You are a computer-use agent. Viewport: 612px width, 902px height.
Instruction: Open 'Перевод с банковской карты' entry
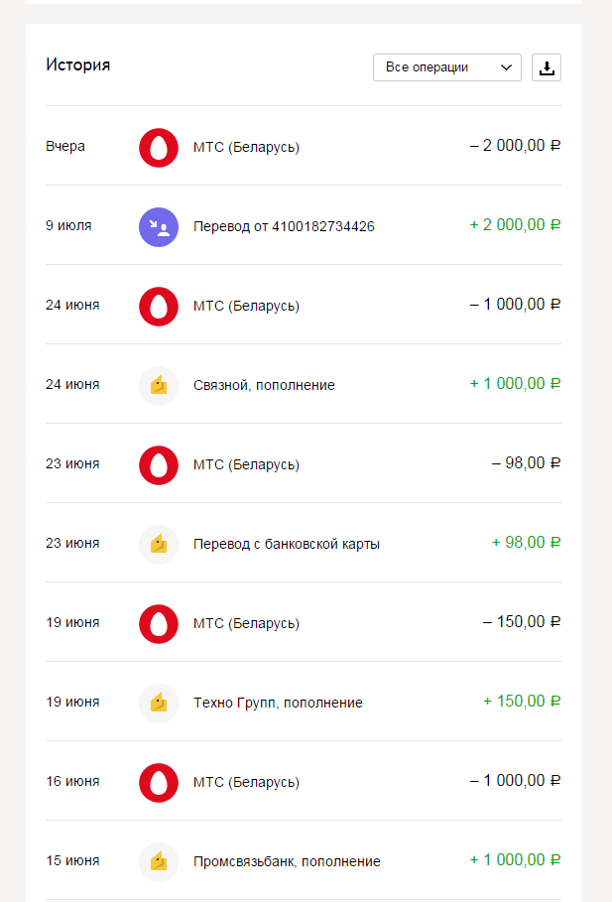point(286,544)
